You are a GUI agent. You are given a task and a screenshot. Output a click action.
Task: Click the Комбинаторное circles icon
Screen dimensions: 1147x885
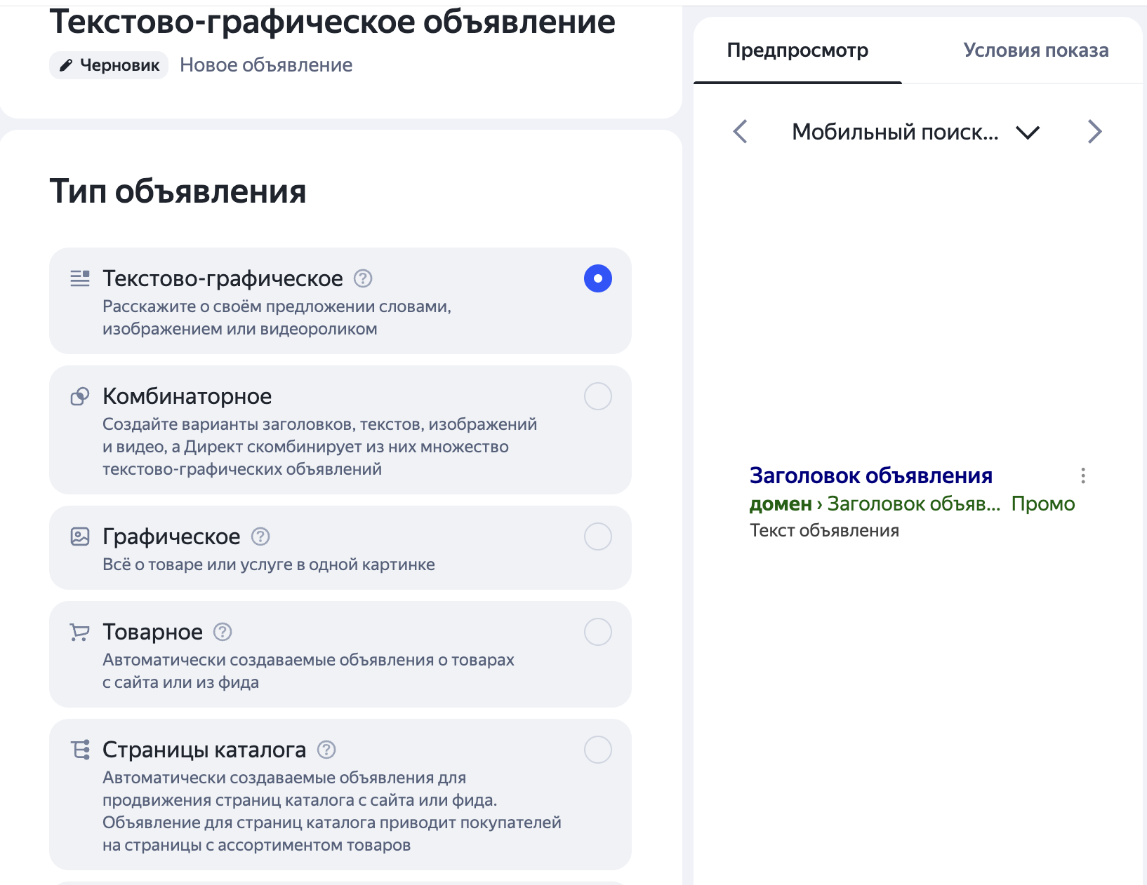coord(79,396)
